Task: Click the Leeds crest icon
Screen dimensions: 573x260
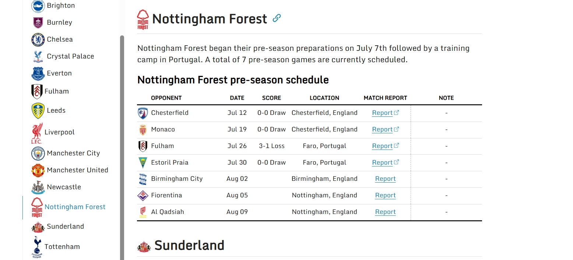Action: 38,111
